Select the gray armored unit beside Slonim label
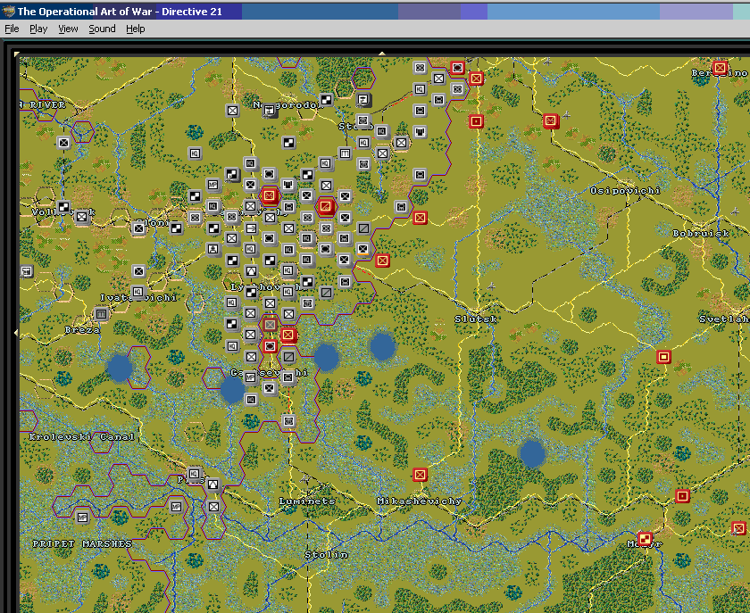 point(176,228)
